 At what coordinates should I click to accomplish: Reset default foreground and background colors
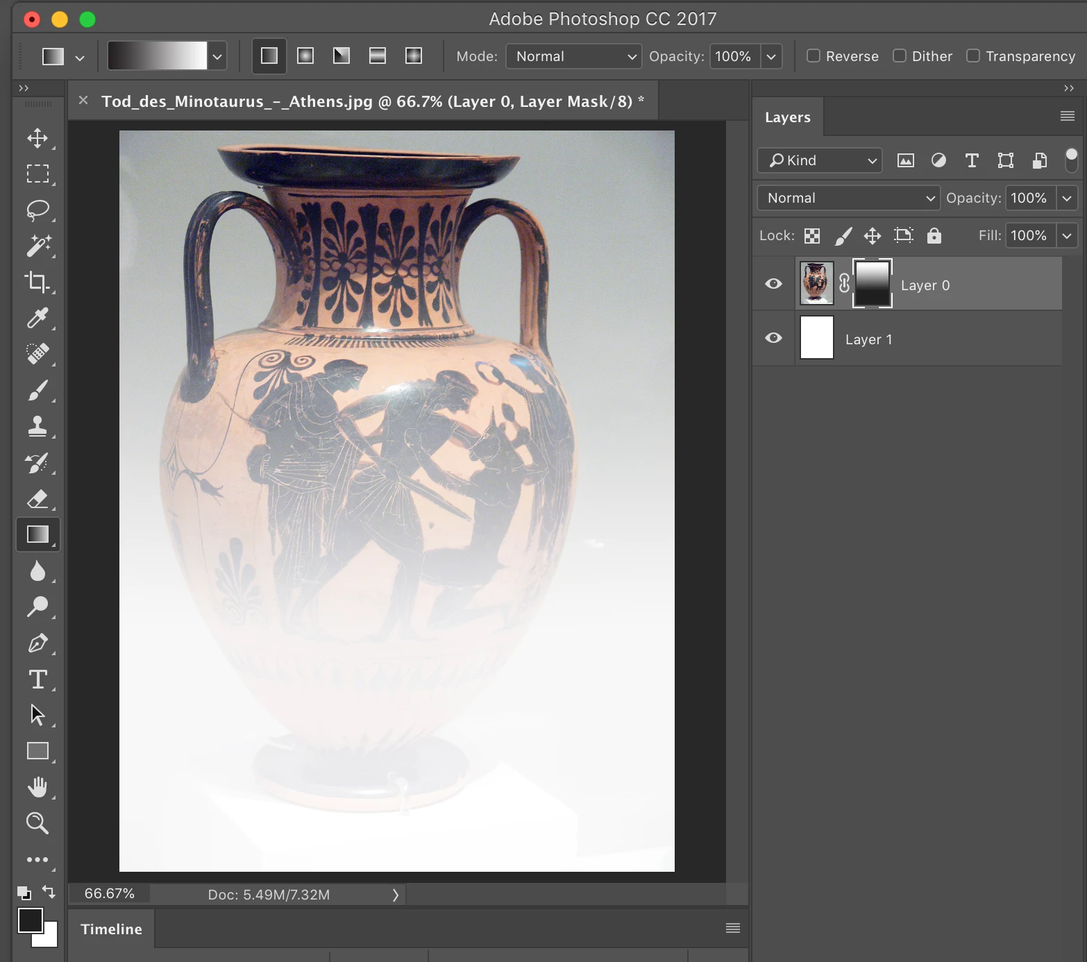point(24,893)
